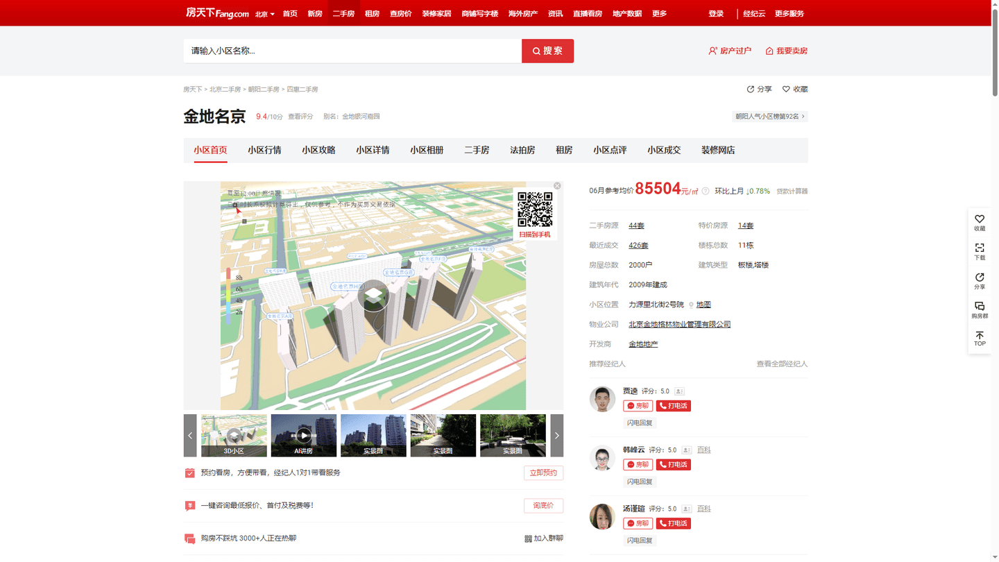Image resolution: width=999 pixels, height=562 pixels.
Task: Click 房聊 button for agent 贾逵
Action: pos(638,406)
